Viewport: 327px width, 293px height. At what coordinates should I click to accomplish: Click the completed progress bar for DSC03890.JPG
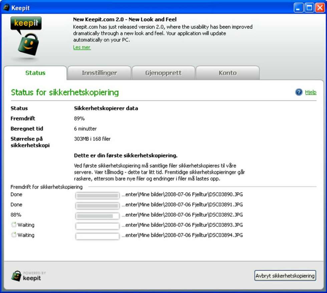coord(97,196)
